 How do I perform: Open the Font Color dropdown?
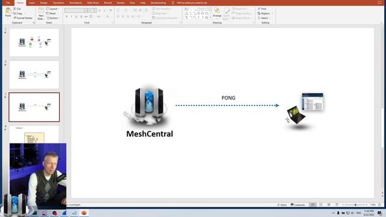click(x=108, y=16)
